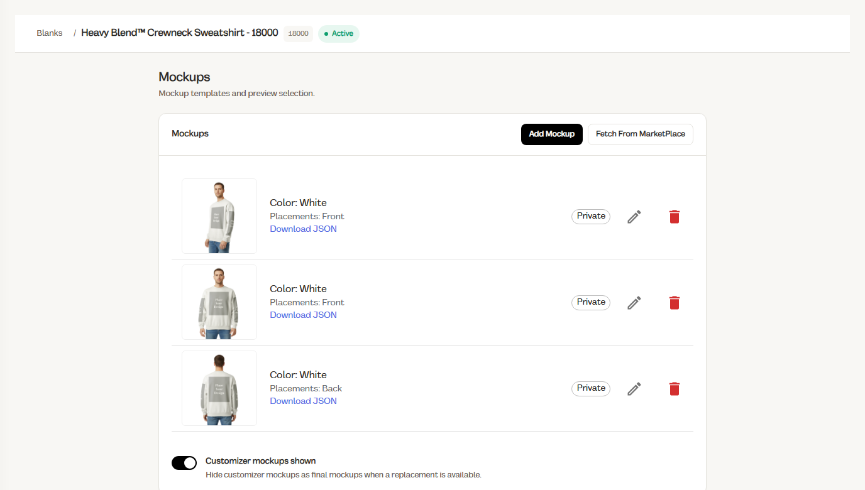The image size is (865, 490).
Task: Download JSON for the front-facing model mockup
Action: click(x=304, y=315)
